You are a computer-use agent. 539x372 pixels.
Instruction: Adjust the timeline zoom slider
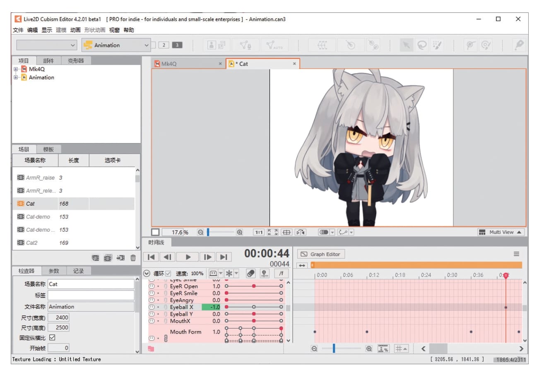tap(334, 349)
